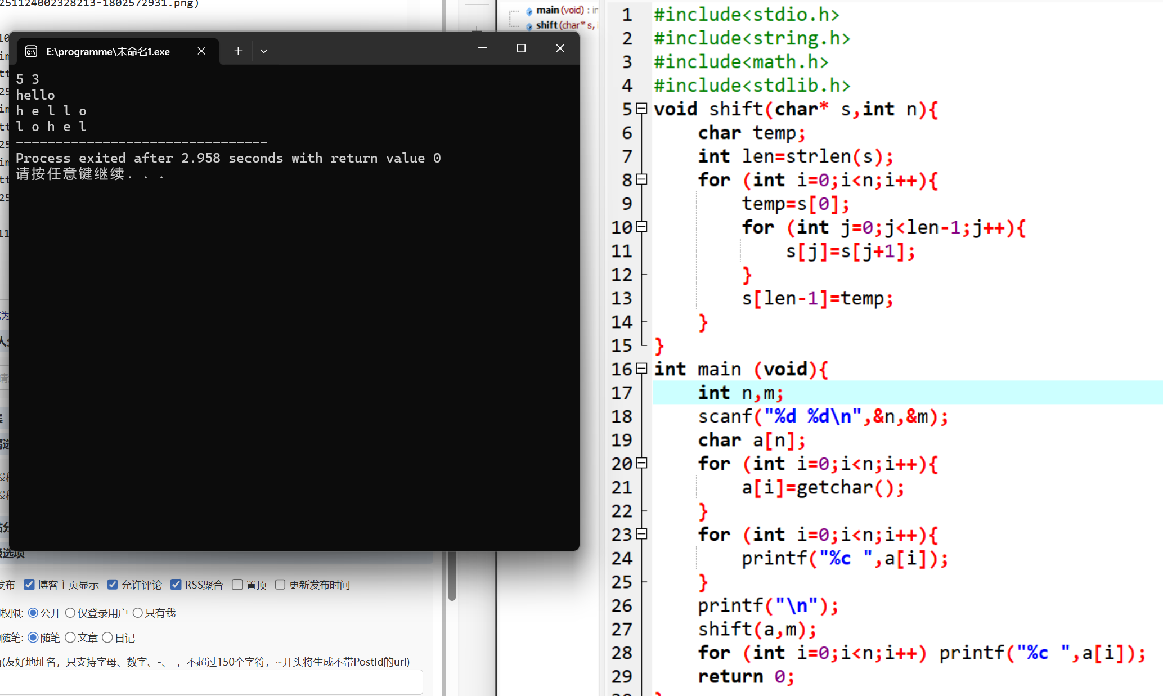Collapse the for loop fold on line 20
The image size is (1163, 696).
pyautogui.click(x=641, y=463)
